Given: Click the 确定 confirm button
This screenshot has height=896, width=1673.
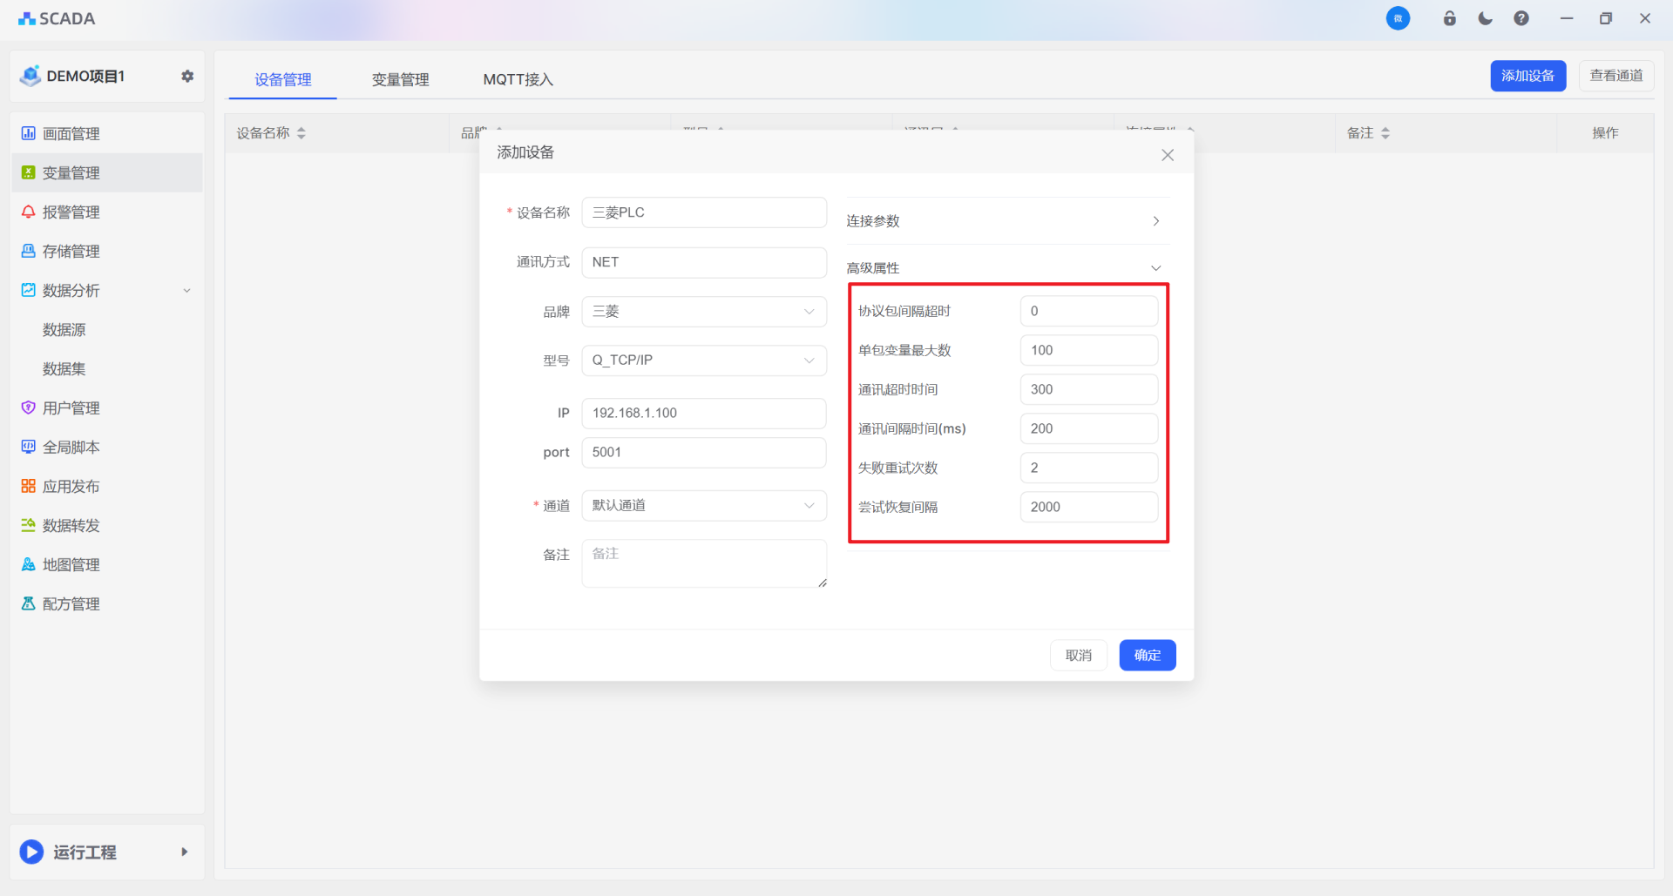Looking at the screenshot, I should [x=1147, y=656].
